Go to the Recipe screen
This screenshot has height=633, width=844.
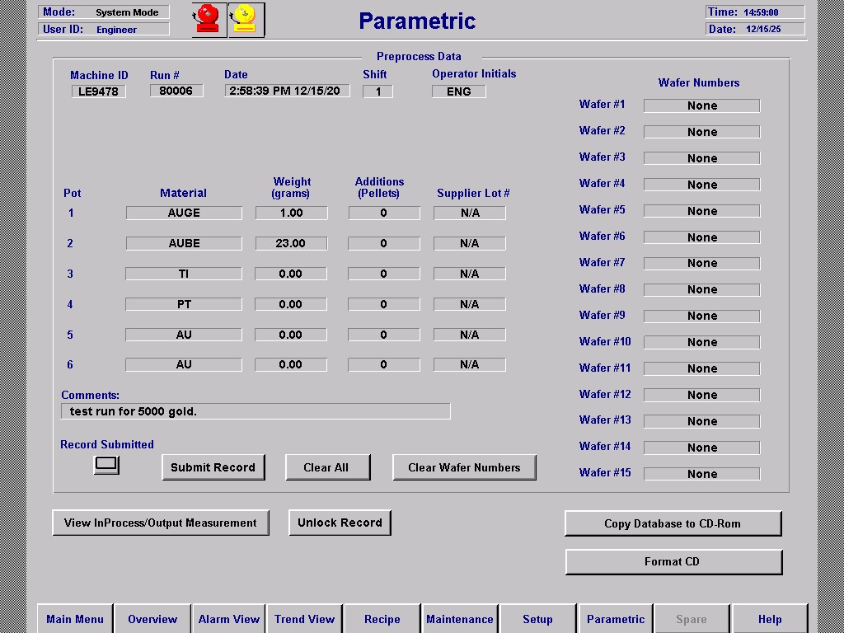[381, 618]
